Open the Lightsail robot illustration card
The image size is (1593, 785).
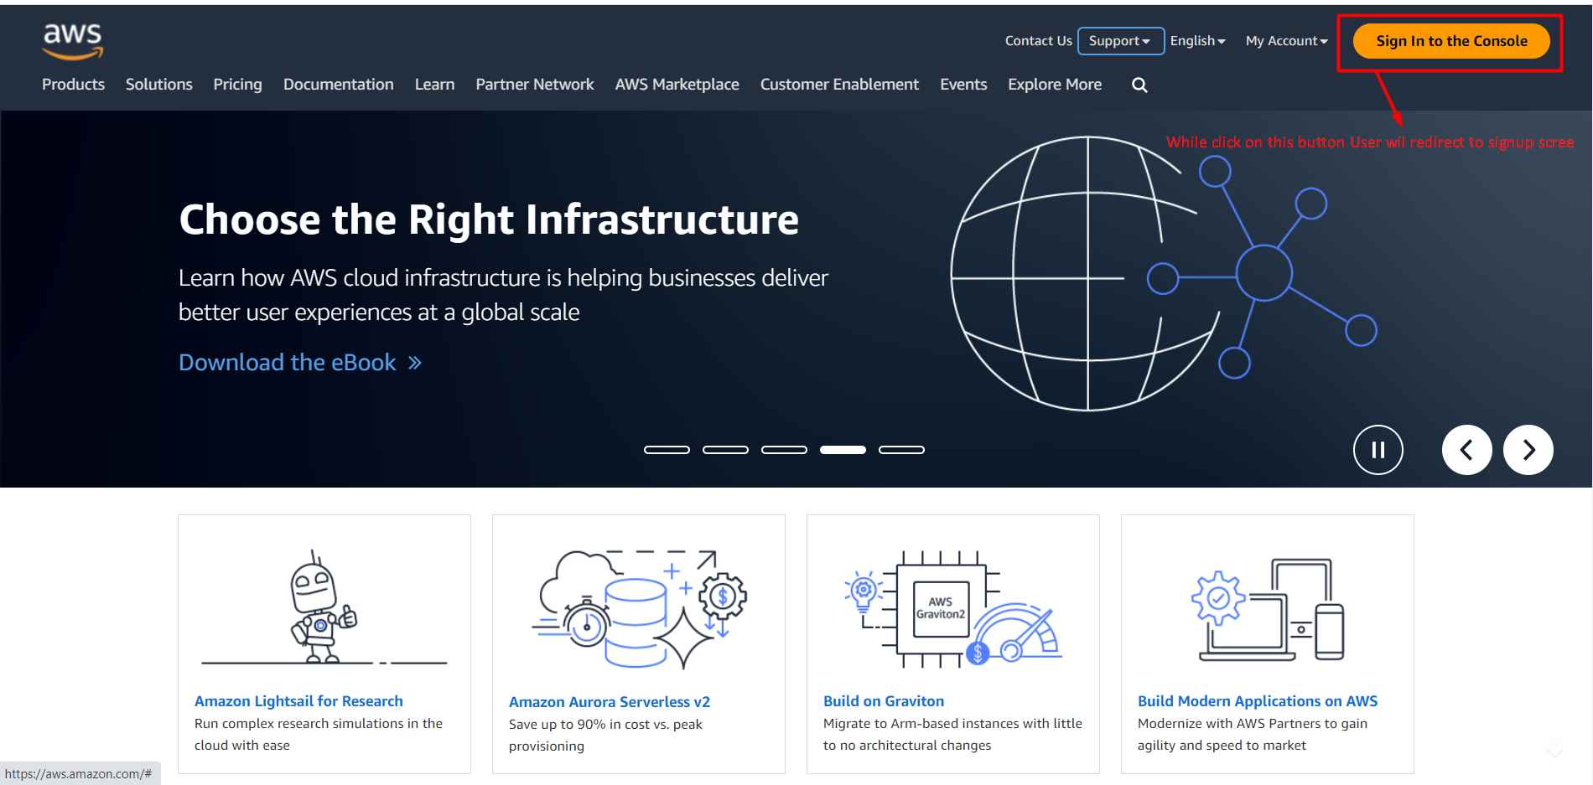(324, 607)
